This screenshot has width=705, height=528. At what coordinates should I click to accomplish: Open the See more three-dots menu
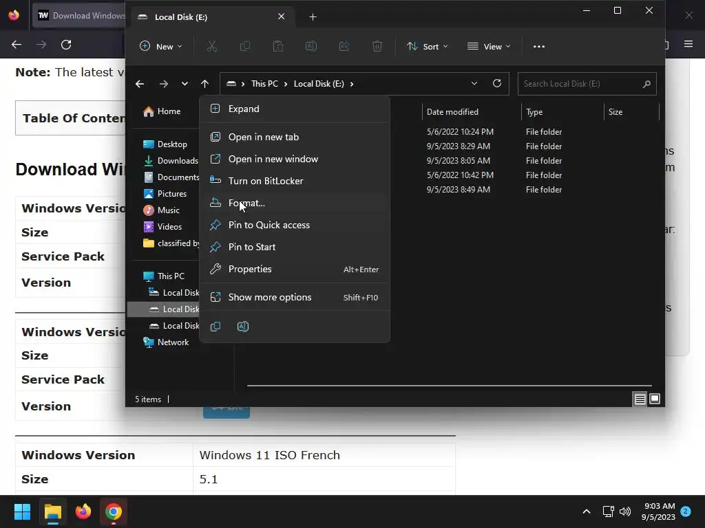(x=538, y=46)
